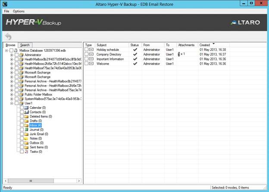Select the Sent Items (0) folder
This screenshot has width=269, height=192.
click(x=39, y=147)
